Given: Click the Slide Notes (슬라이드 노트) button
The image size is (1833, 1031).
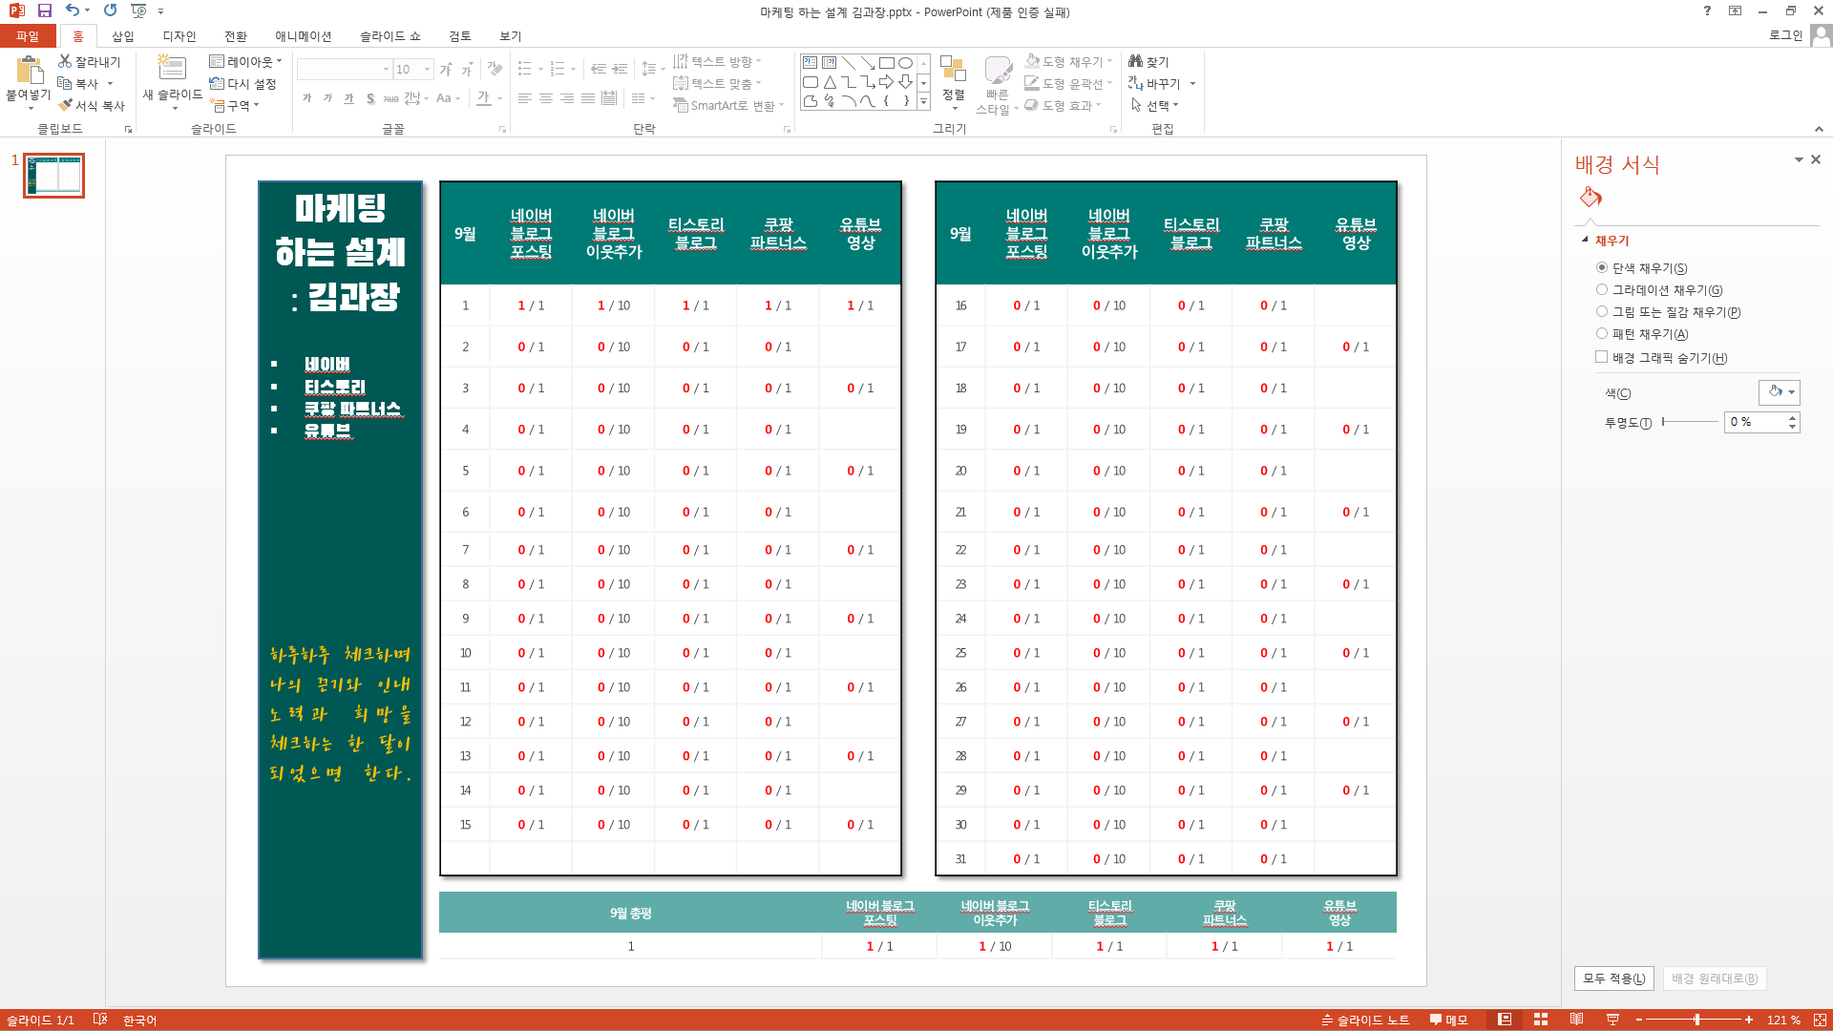Looking at the screenshot, I should 1365,1020.
